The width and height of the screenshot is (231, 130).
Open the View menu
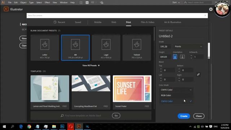point(55,3)
